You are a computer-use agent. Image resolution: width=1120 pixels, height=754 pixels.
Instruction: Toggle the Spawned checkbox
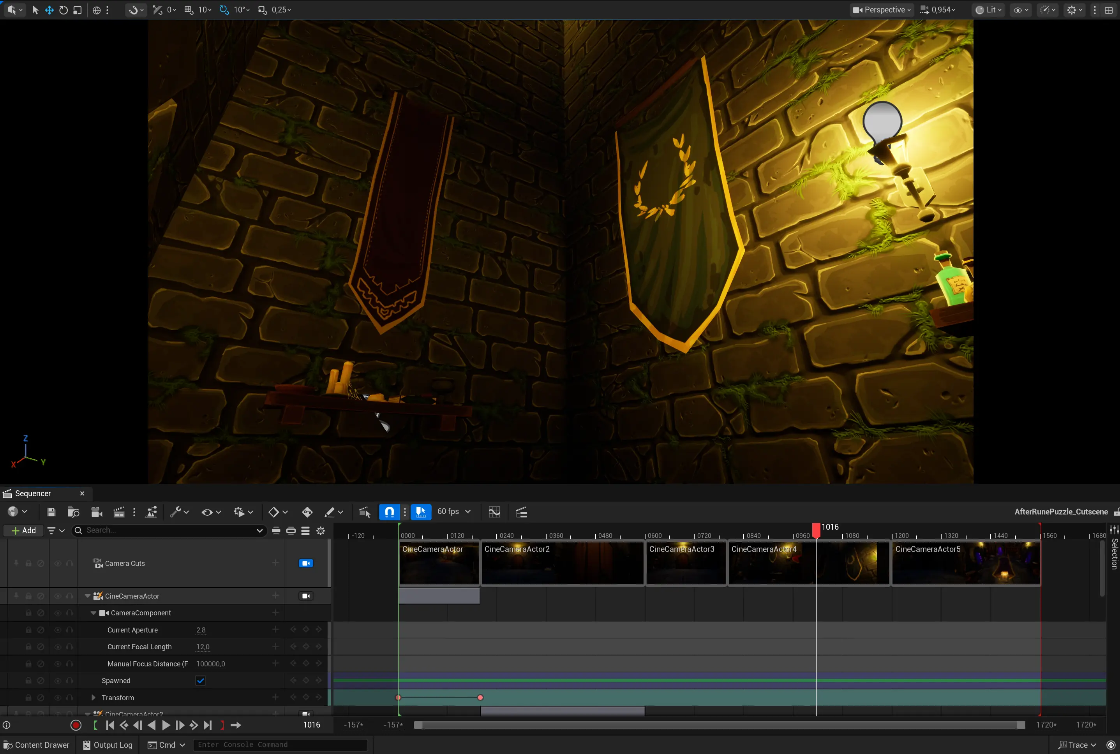click(201, 680)
